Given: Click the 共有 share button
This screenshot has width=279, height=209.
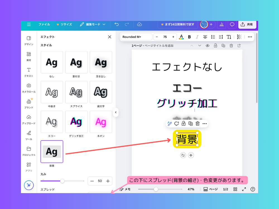Looking at the screenshot, I should [247, 25].
